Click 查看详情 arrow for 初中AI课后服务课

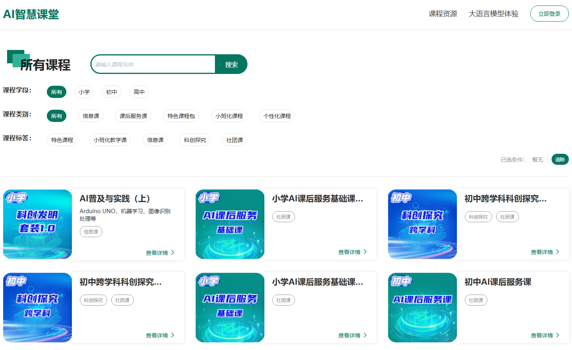[x=557, y=335]
